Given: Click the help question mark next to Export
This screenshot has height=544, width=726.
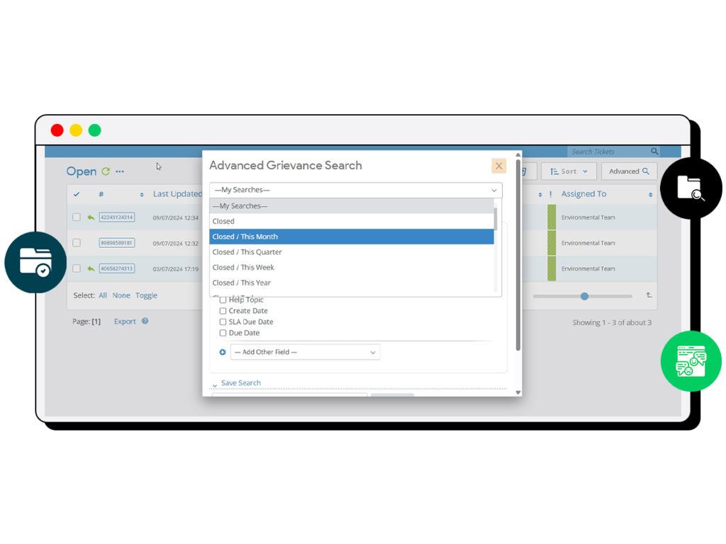Looking at the screenshot, I should [x=145, y=321].
